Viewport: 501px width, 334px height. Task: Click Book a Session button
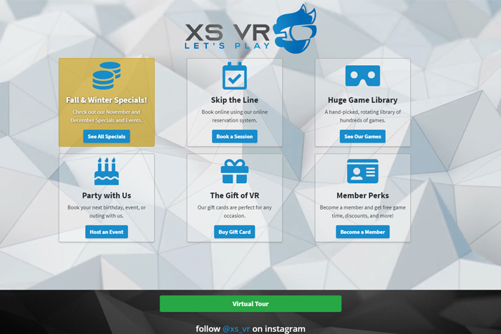[x=235, y=137]
